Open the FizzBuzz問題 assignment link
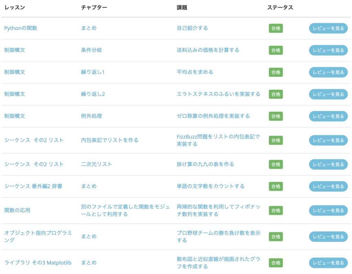 pyautogui.click(x=218, y=140)
